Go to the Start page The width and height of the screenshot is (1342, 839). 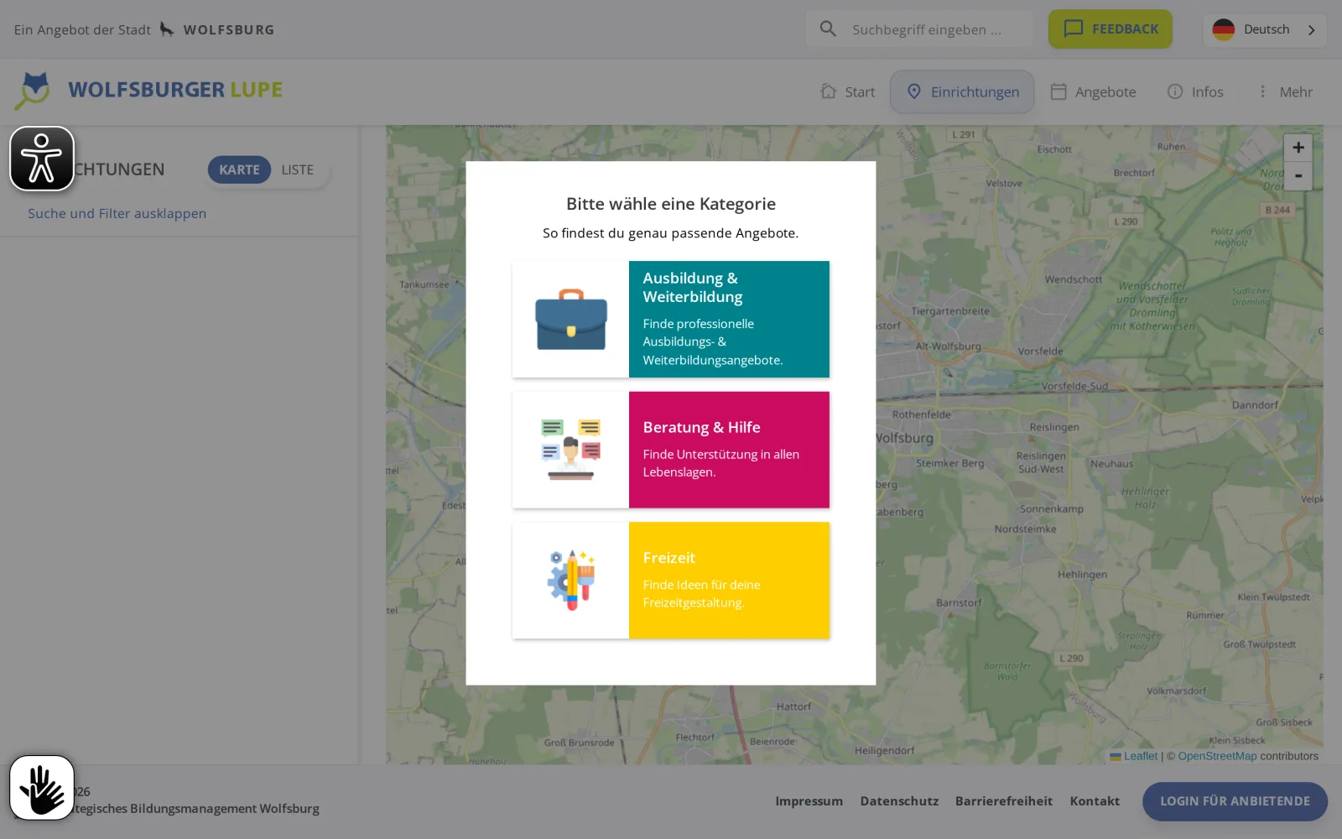(847, 91)
